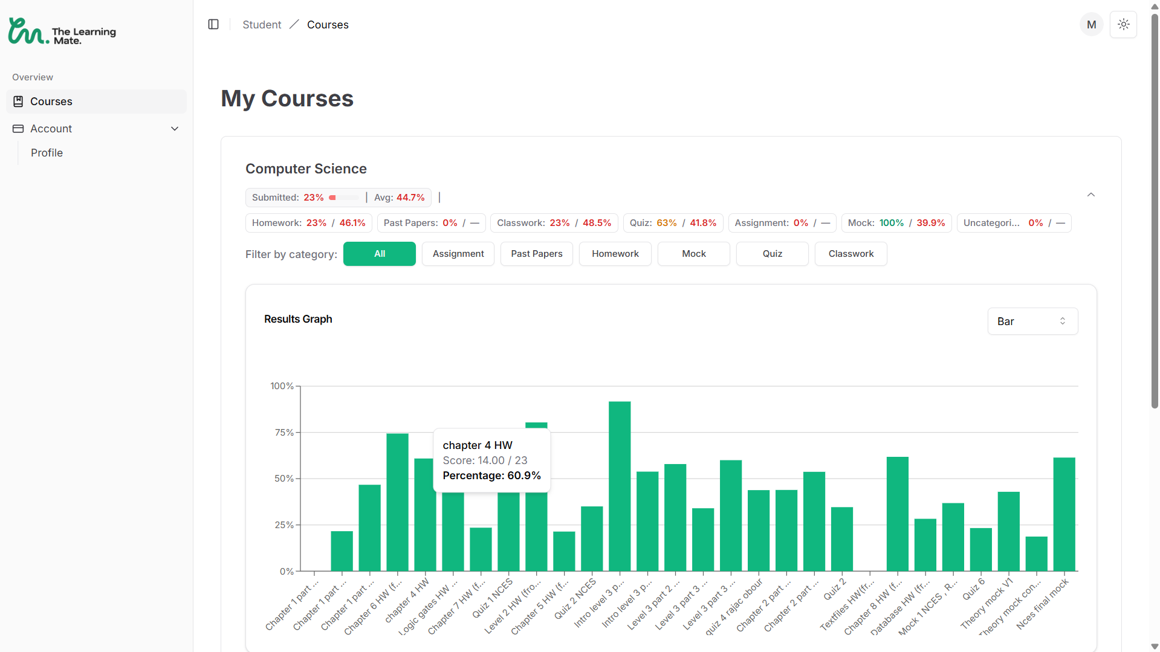The height and width of the screenshot is (652, 1160).
Task: Filter results by Past Papers
Action: click(537, 254)
